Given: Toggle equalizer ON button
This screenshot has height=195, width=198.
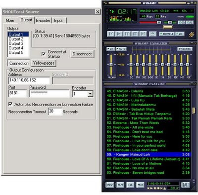Looking at the screenshot, I should point(110,49).
